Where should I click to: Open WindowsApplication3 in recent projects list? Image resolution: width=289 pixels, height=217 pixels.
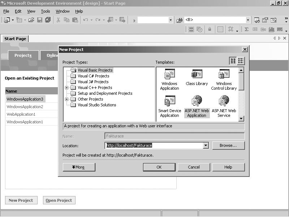click(25, 99)
